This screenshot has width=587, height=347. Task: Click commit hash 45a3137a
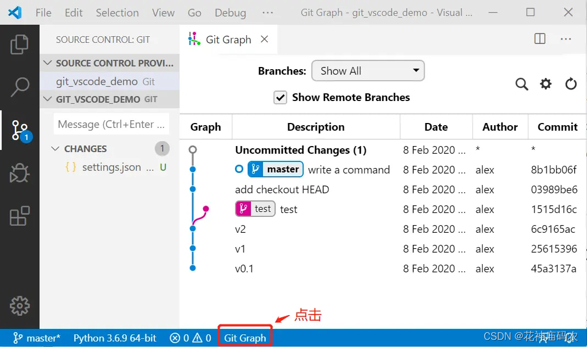(x=554, y=268)
